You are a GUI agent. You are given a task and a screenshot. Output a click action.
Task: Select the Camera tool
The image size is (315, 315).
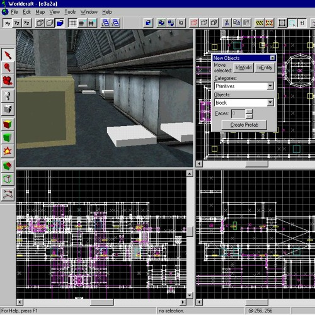point(8,81)
